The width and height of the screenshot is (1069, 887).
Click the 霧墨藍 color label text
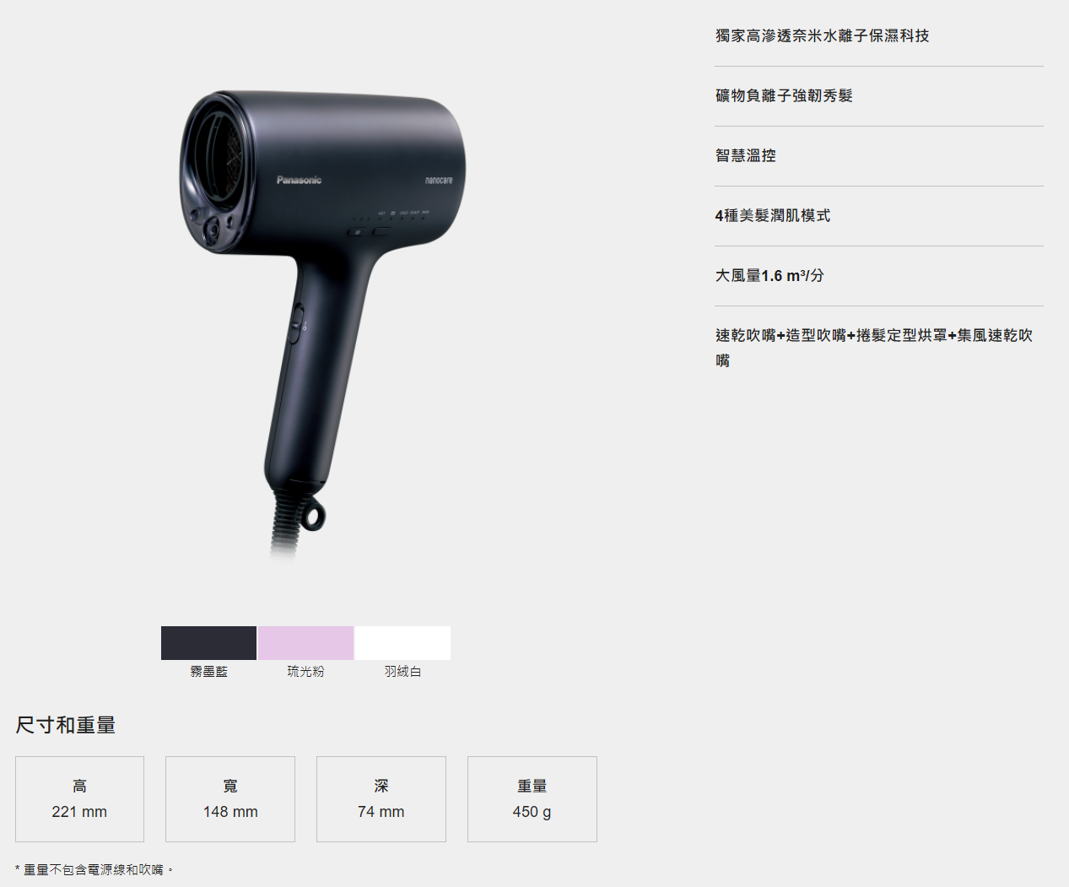tap(208, 671)
